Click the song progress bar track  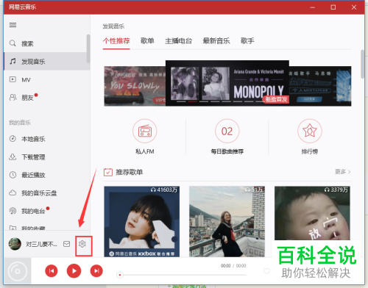pyautogui.click(x=182, y=275)
